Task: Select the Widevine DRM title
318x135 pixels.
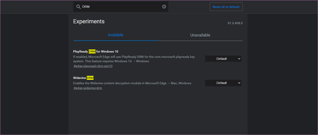Action: point(83,78)
